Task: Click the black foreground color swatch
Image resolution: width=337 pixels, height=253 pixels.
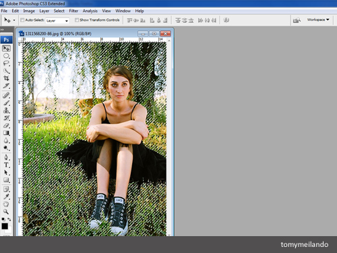Action: [5, 226]
